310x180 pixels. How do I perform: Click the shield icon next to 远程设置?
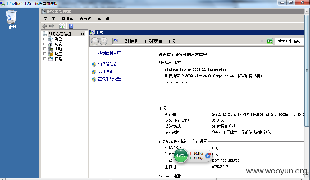click(94, 72)
